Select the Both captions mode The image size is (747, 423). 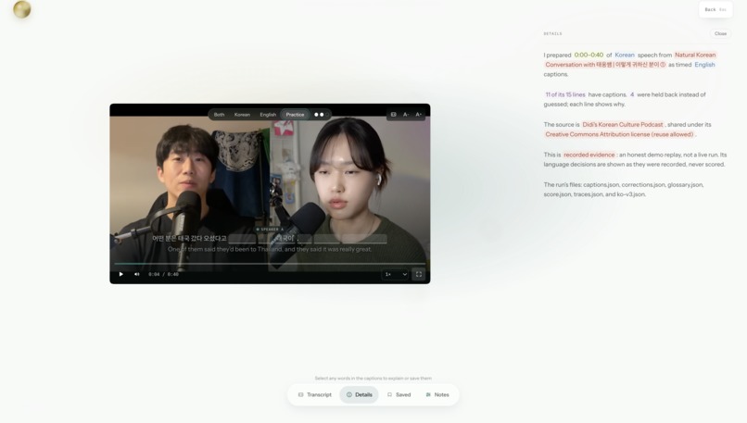tap(219, 114)
